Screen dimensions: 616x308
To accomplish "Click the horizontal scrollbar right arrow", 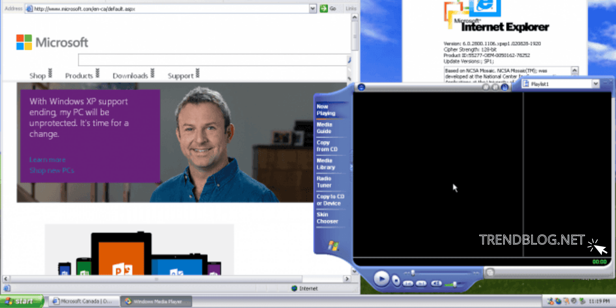I will point(347,279).
